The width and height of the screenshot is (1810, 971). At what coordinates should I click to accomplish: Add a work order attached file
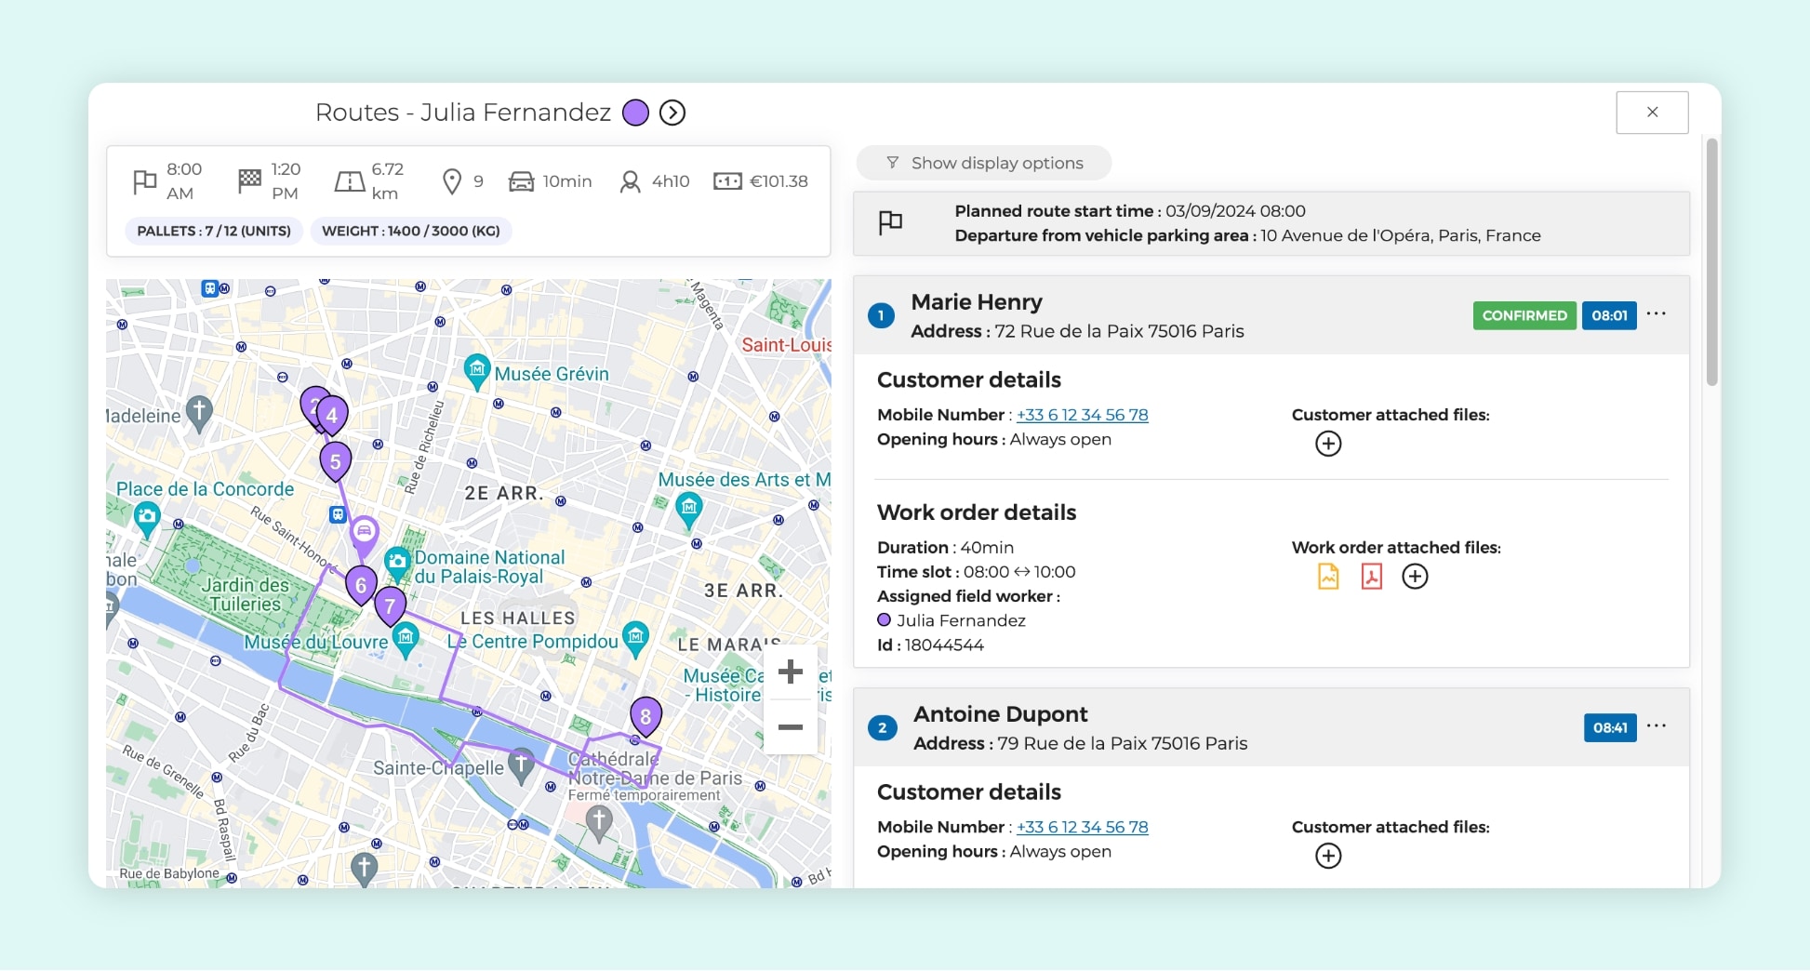(x=1415, y=577)
